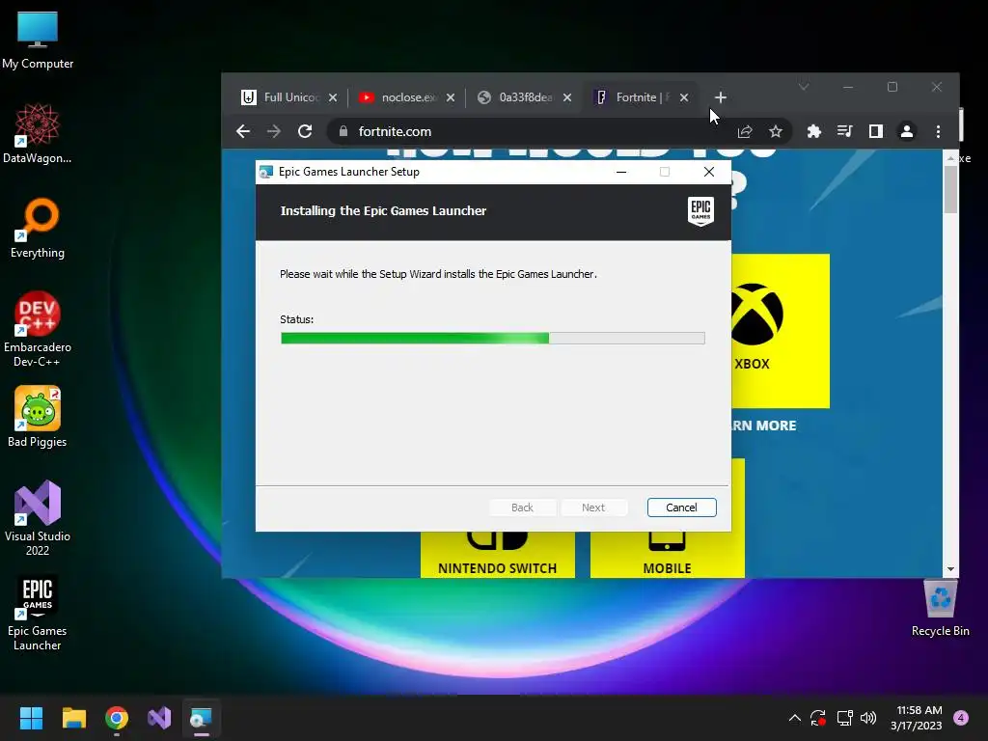This screenshot has height=741, width=988.
Task: Reload the fortnite.com page
Action: (305, 131)
